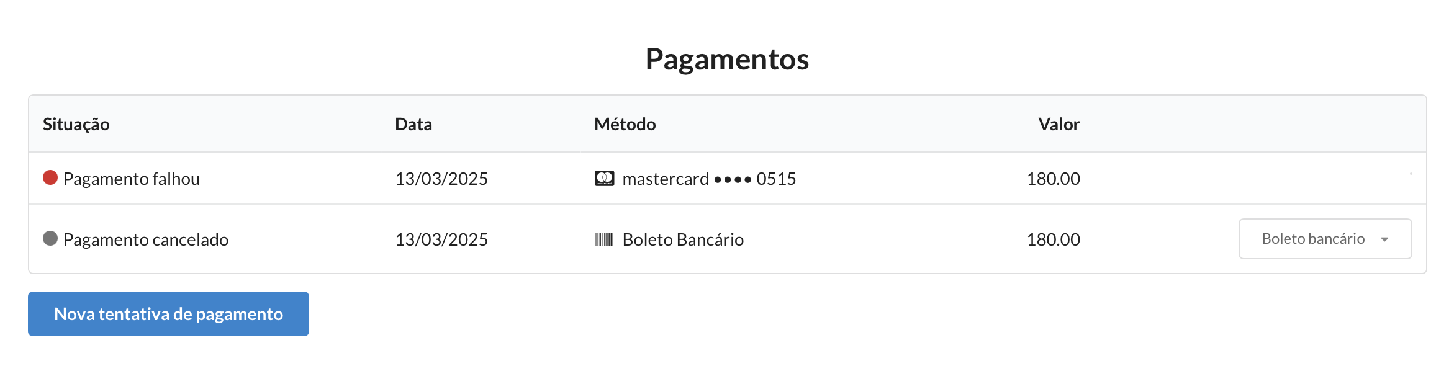Click the Método column header

[x=625, y=124]
